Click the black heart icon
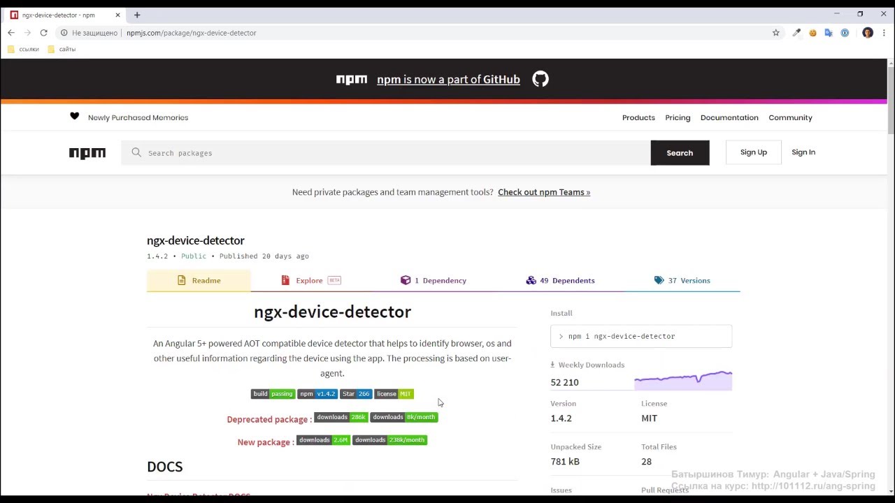The image size is (895, 503). [75, 117]
